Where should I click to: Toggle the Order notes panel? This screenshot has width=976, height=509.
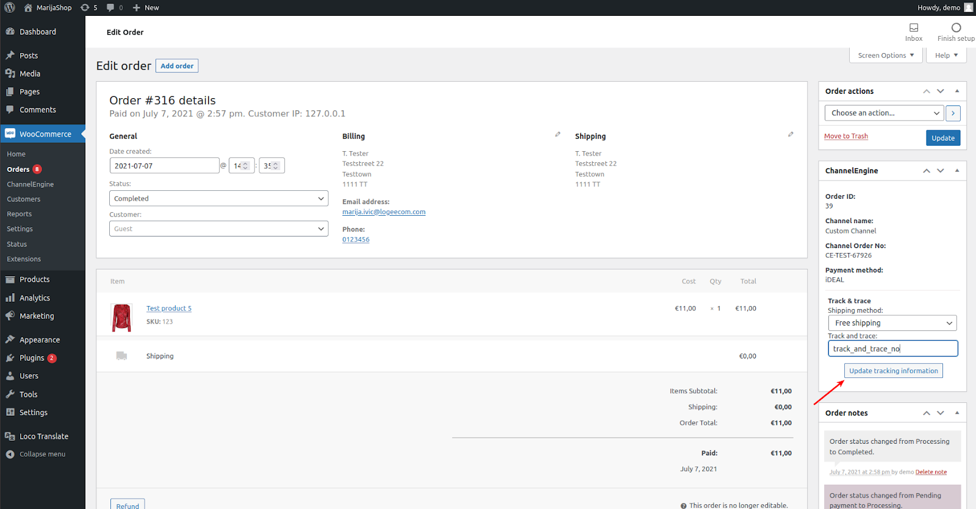tap(956, 413)
